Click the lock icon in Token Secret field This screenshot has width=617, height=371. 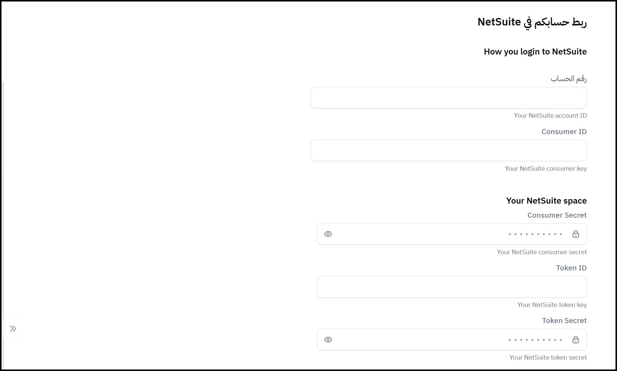coord(576,340)
